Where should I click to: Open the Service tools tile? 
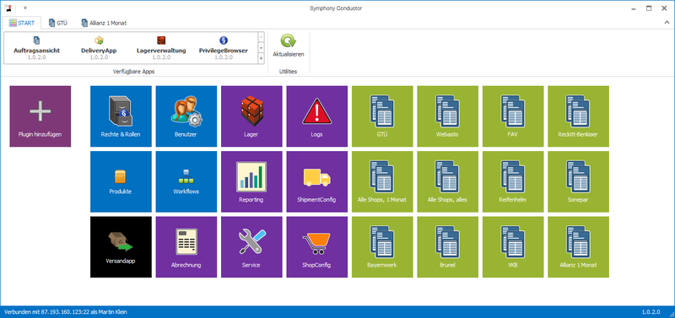coord(251,247)
